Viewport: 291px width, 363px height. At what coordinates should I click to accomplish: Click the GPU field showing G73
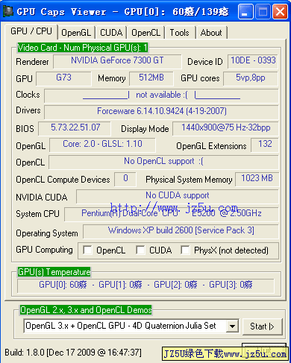(x=63, y=78)
